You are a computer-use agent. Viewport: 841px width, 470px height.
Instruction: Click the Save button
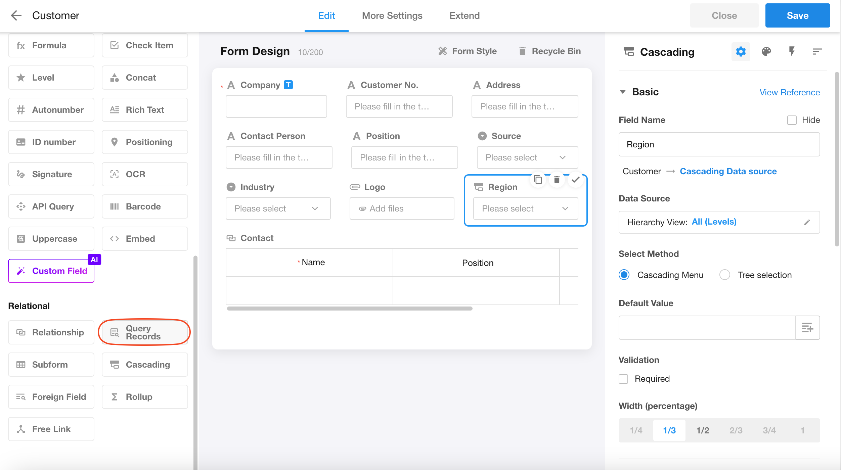[x=797, y=15]
